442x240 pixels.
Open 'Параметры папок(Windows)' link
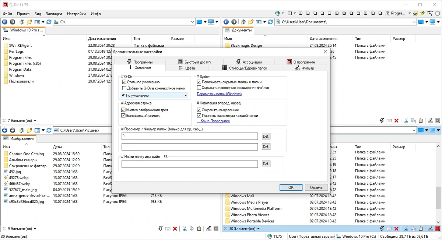[x=219, y=94]
